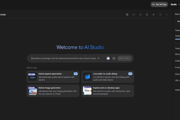180x120 pixels.
Task: Click the Get API key button
Action: [x=159, y=4]
